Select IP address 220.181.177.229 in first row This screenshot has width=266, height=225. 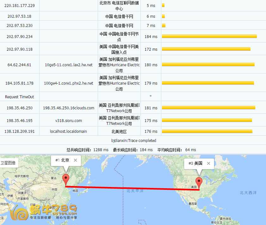pyautogui.click(x=20, y=5)
